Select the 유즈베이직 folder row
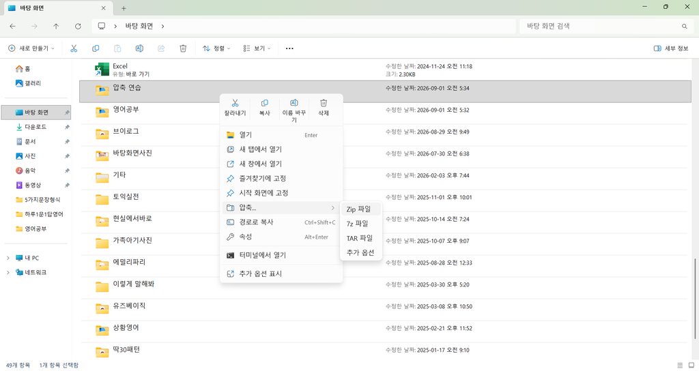This screenshot has width=699, height=371. 385,310
